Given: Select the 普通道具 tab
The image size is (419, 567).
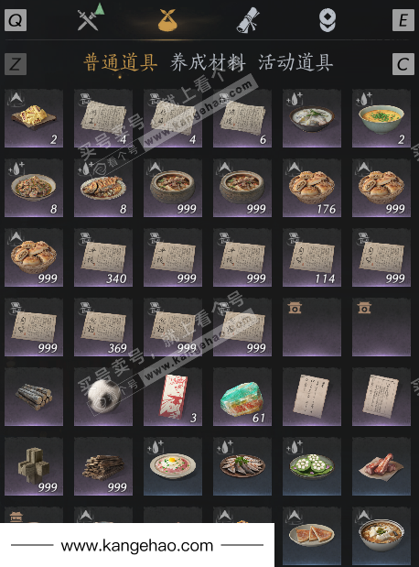Looking at the screenshot, I should click(x=121, y=62).
